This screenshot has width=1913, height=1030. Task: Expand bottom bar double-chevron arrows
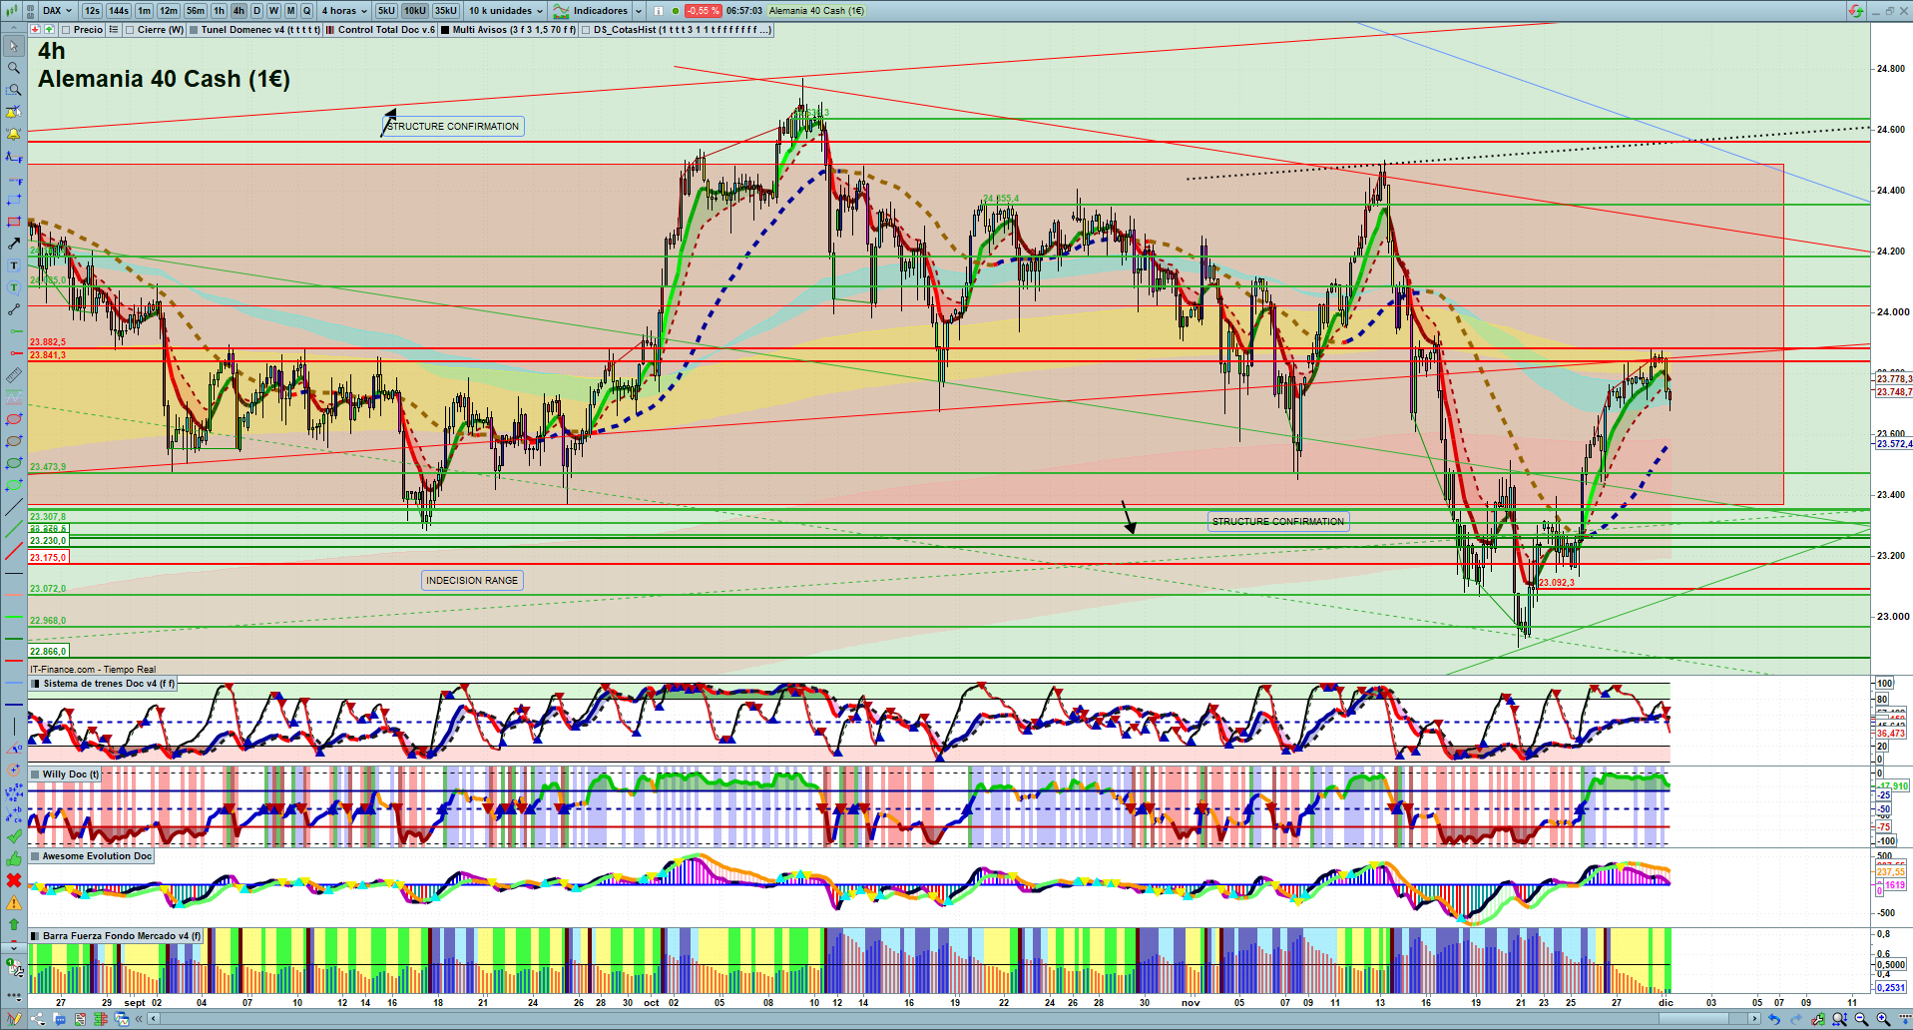[x=141, y=1019]
